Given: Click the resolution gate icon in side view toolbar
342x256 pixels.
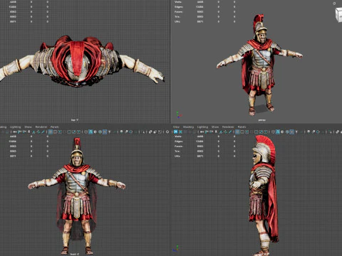Looking at the screenshot, I should [247, 132].
